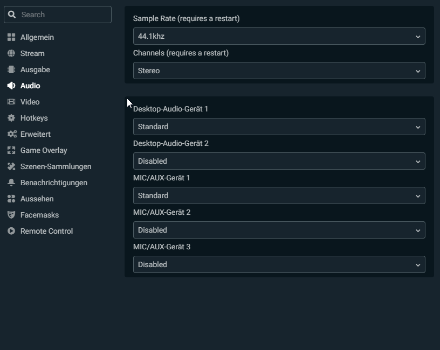Open MIC/AUX-Gerät 1 device dropdown
The height and width of the screenshot is (350, 440).
(279, 195)
